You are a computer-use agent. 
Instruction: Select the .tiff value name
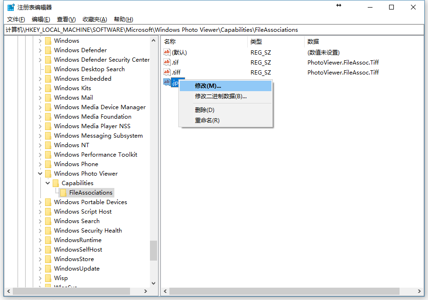point(176,72)
